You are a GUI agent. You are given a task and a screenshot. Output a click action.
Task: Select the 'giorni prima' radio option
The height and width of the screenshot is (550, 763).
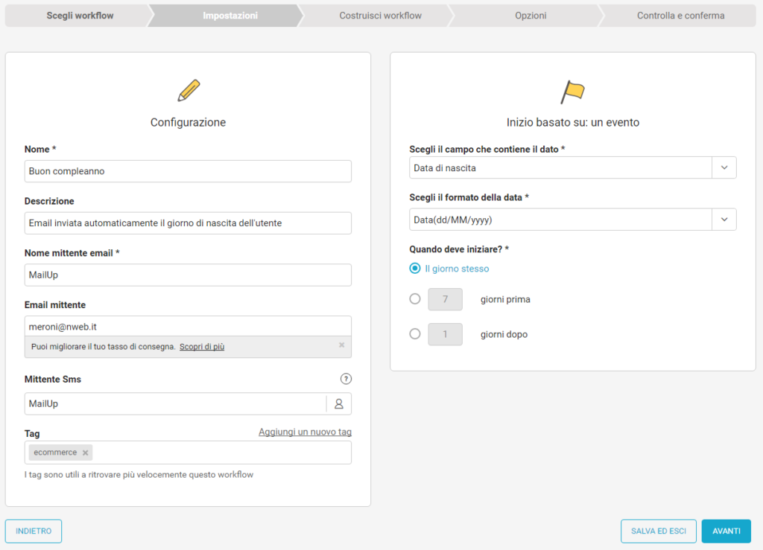pos(415,299)
